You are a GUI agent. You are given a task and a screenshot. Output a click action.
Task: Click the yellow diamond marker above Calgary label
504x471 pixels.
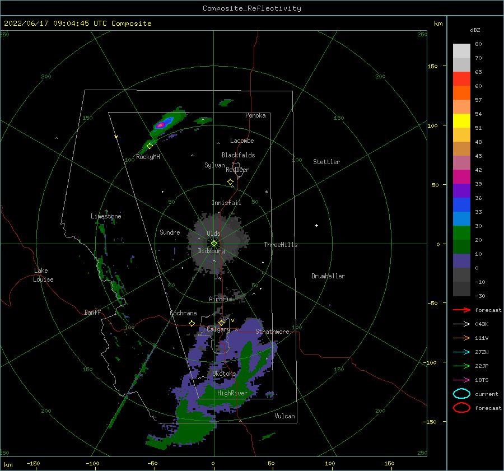tap(221, 323)
